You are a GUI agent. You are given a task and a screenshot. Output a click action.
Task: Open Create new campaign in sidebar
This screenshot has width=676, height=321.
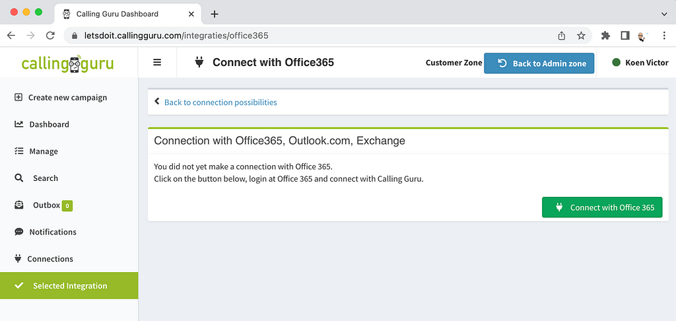(x=69, y=98)
